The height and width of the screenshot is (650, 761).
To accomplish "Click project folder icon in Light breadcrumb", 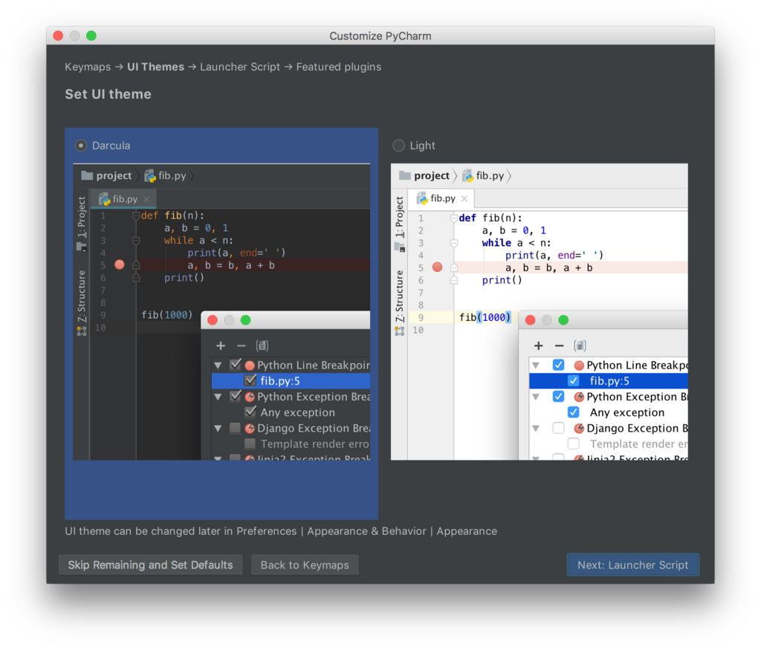I will (x=405, y=175).
